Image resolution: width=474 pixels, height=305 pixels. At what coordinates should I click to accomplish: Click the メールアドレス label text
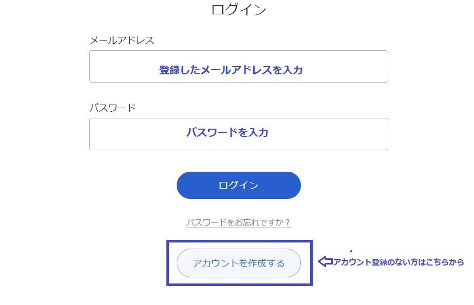tap(122, 40)
